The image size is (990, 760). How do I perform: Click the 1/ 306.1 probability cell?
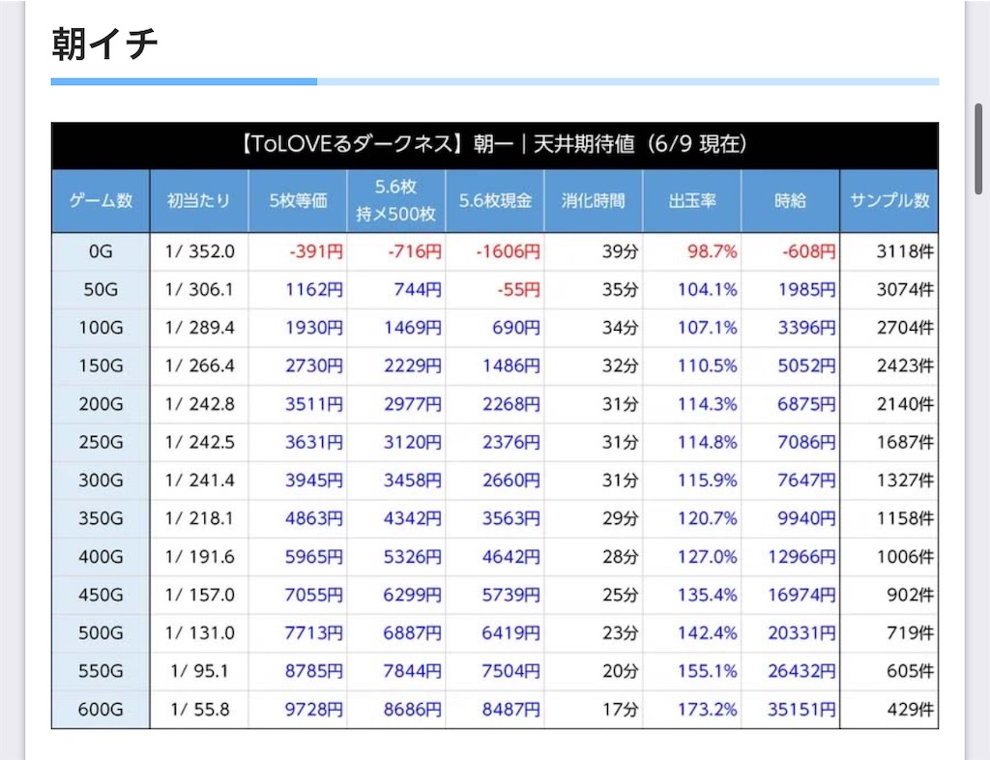click(x=199, y=290)
